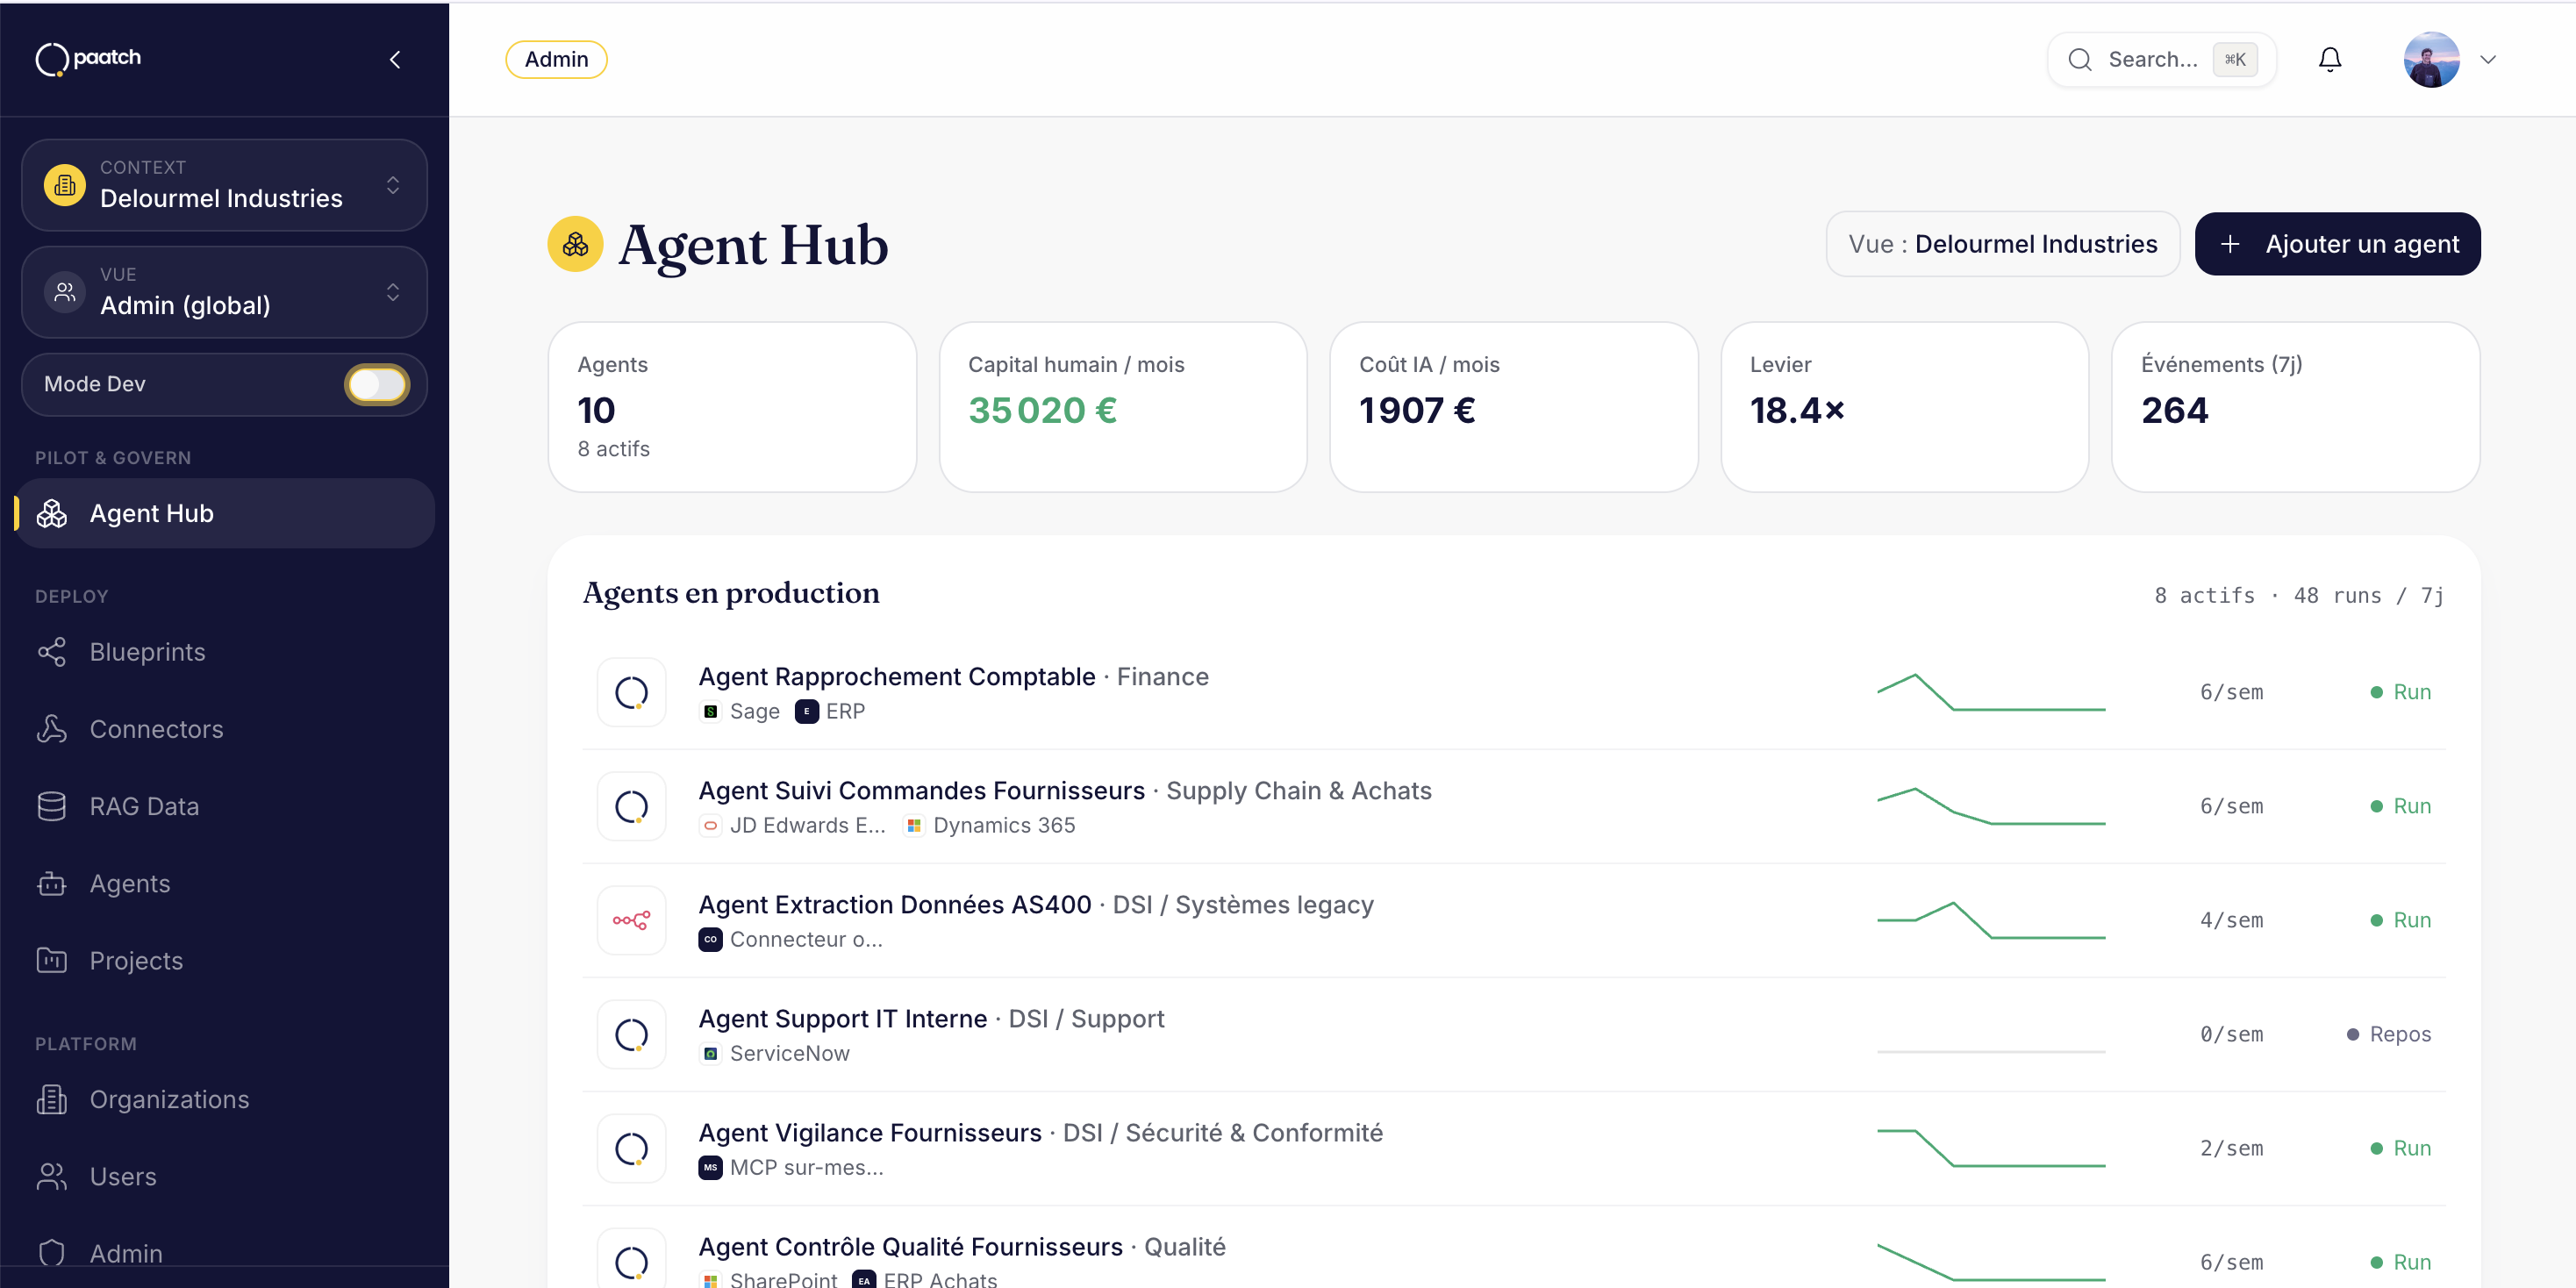The image size is (2576, 1288).
Task: Click the Levier 18.4× card
Action: tap(1904, 407)
